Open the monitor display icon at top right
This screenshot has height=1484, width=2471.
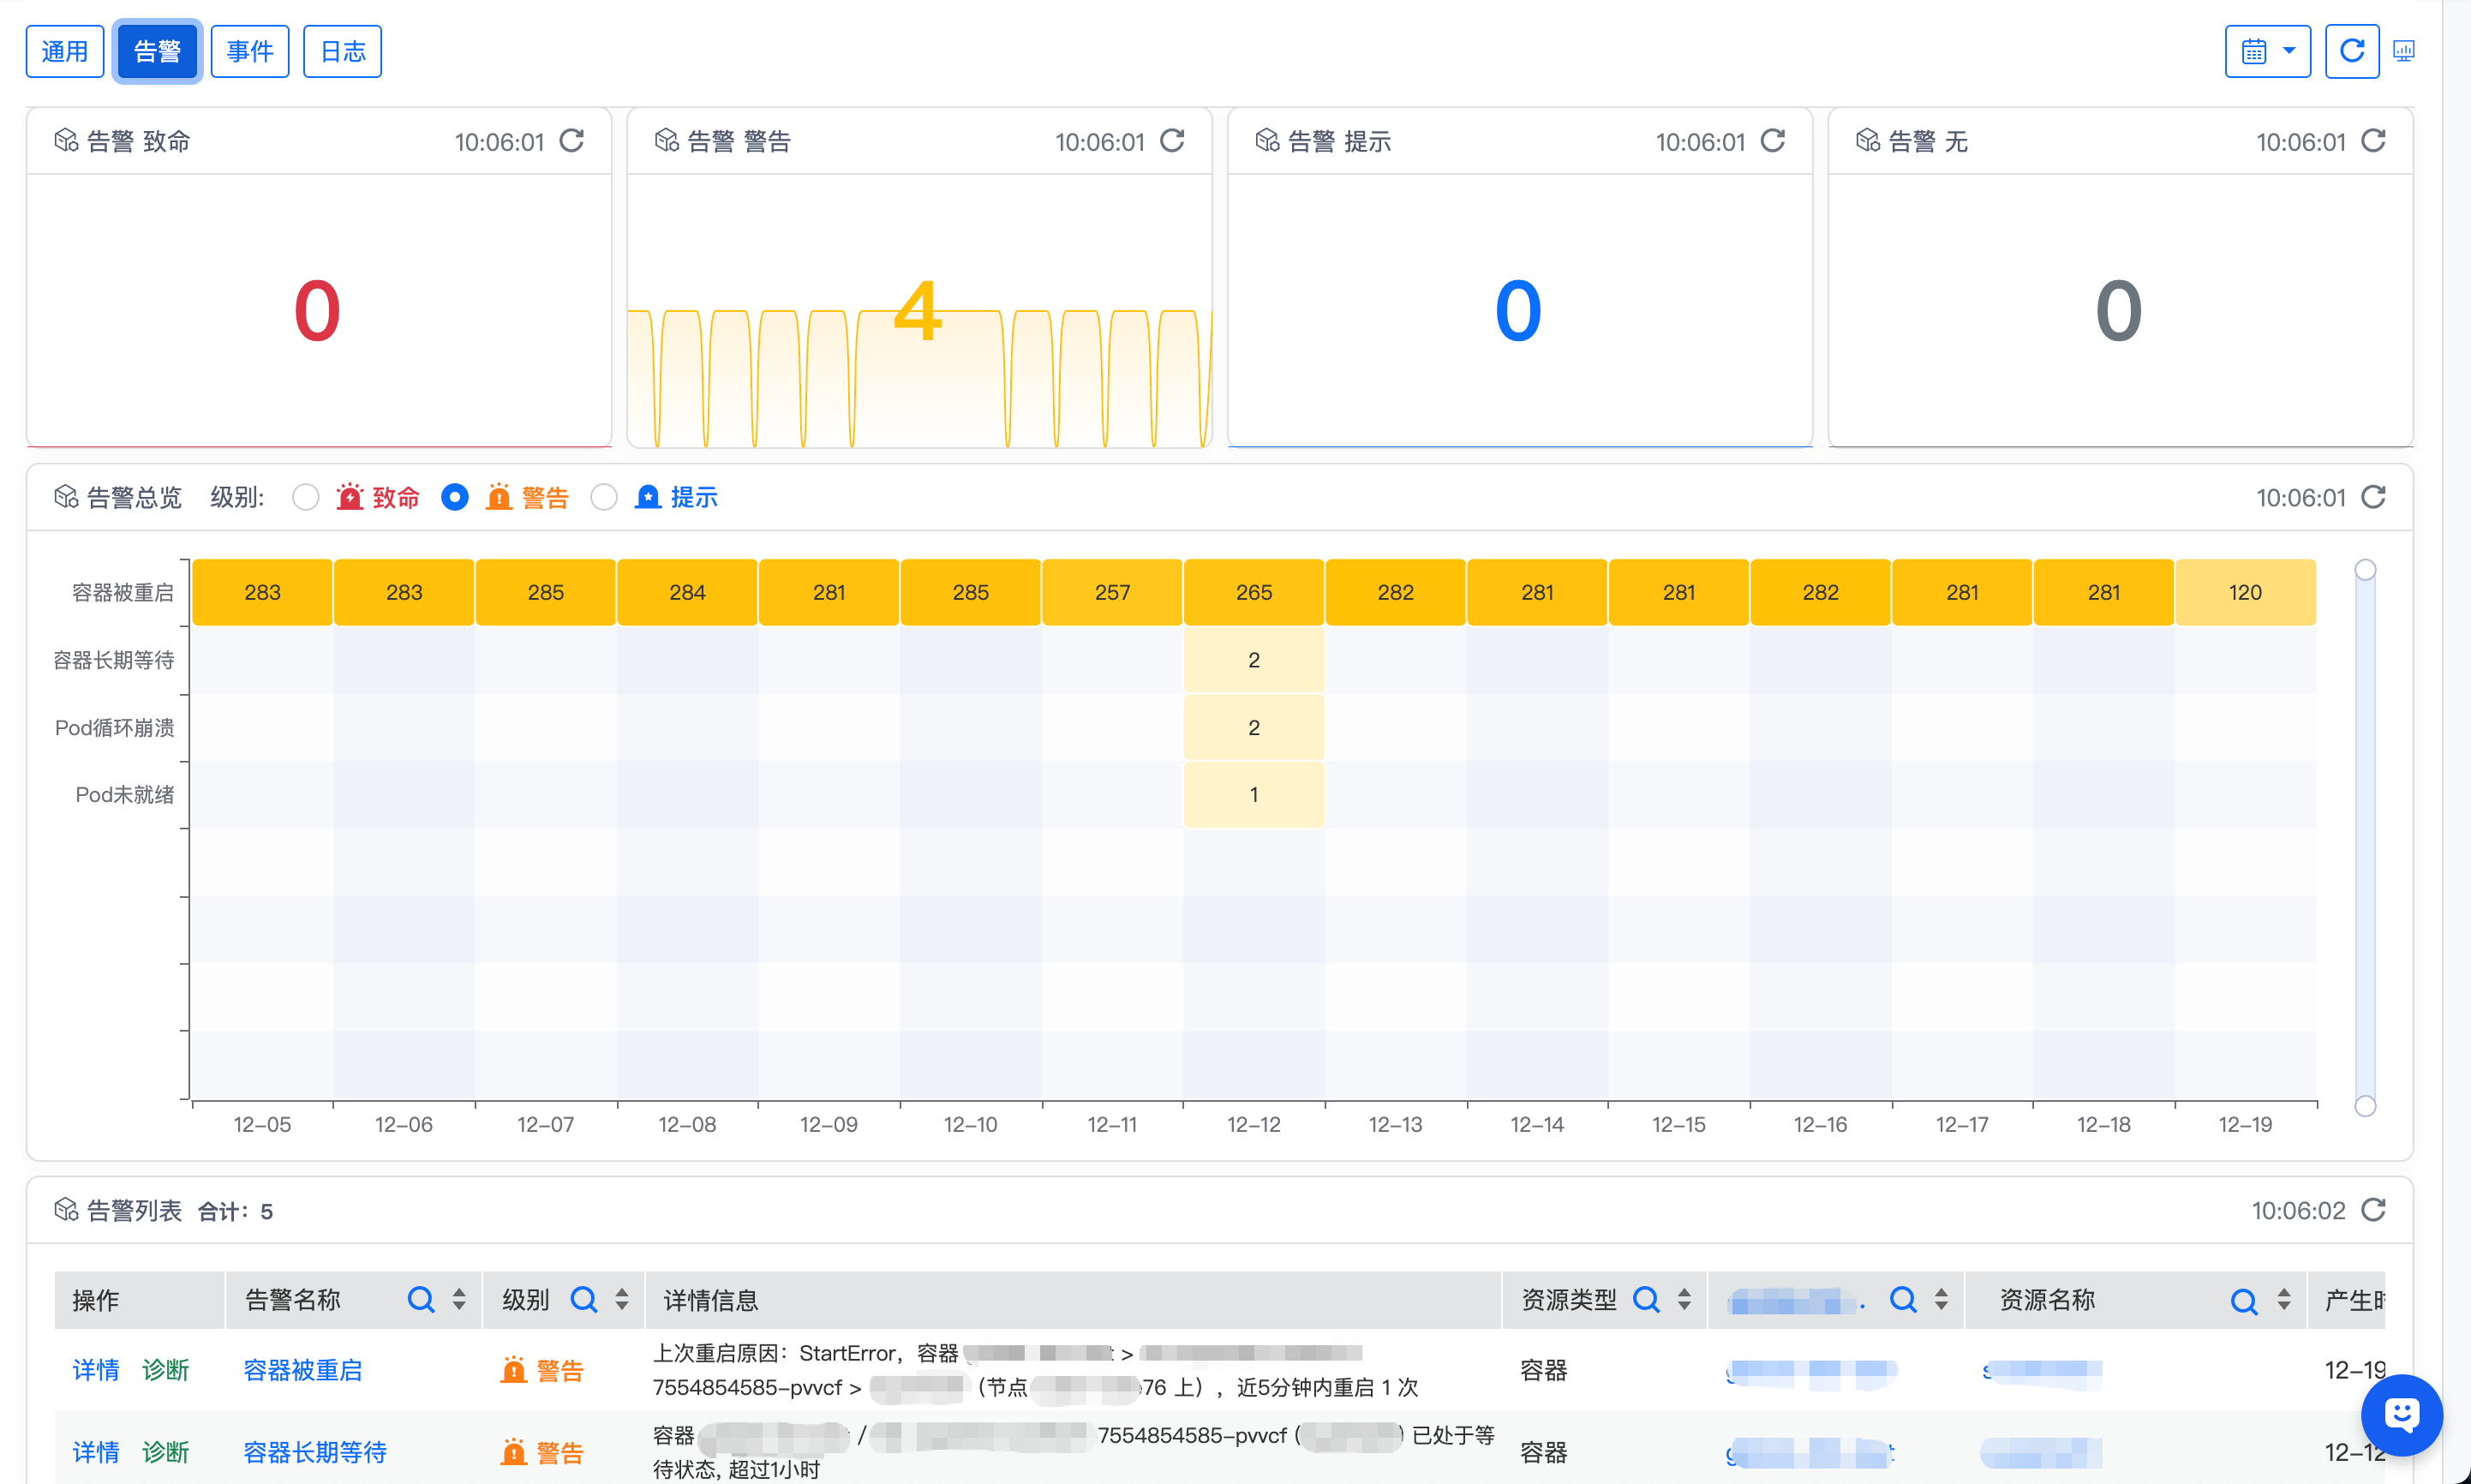pyautogui.click(x=2404, y=51)
